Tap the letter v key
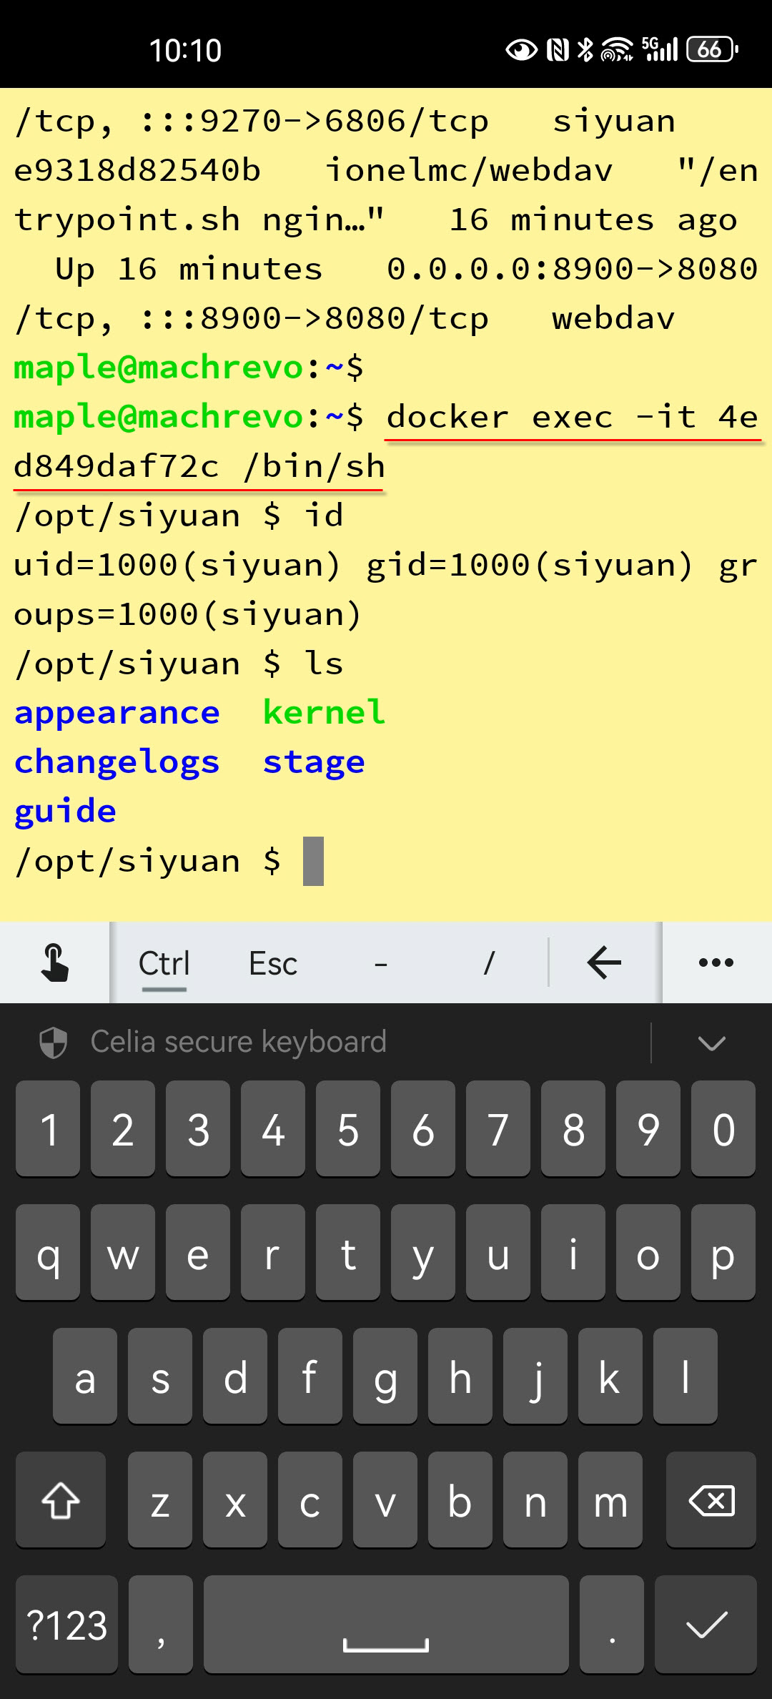Image resolution: width=772 pixels, height=1699 pixels. click(385, 1499)
